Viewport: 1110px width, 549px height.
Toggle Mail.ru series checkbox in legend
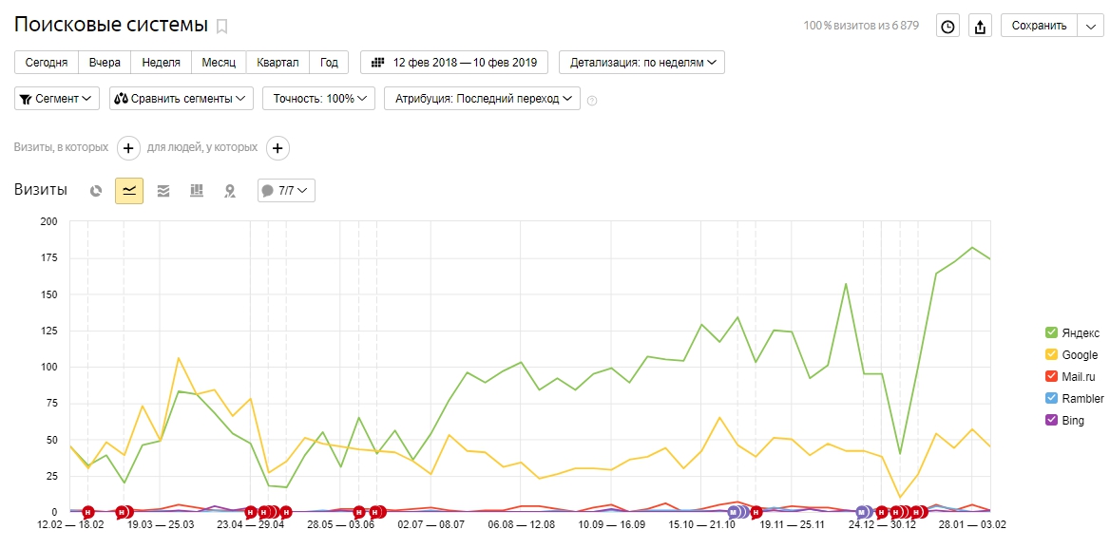pyautogui.click(x=1051, y=377)
